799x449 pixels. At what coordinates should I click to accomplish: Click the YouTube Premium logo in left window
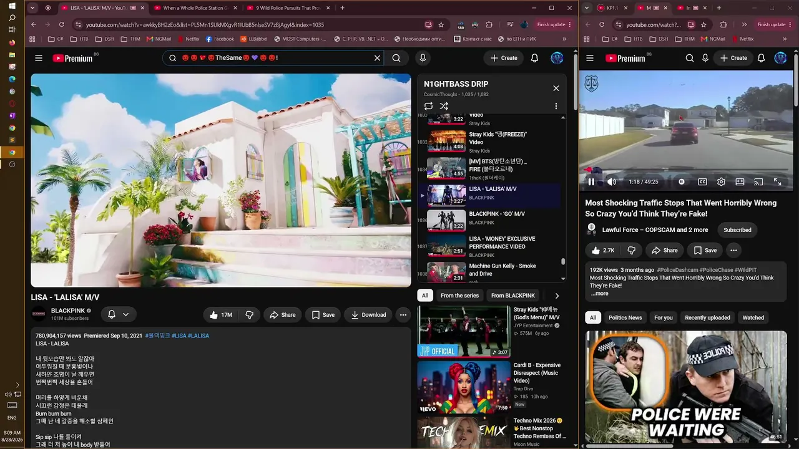pos(72,58)
